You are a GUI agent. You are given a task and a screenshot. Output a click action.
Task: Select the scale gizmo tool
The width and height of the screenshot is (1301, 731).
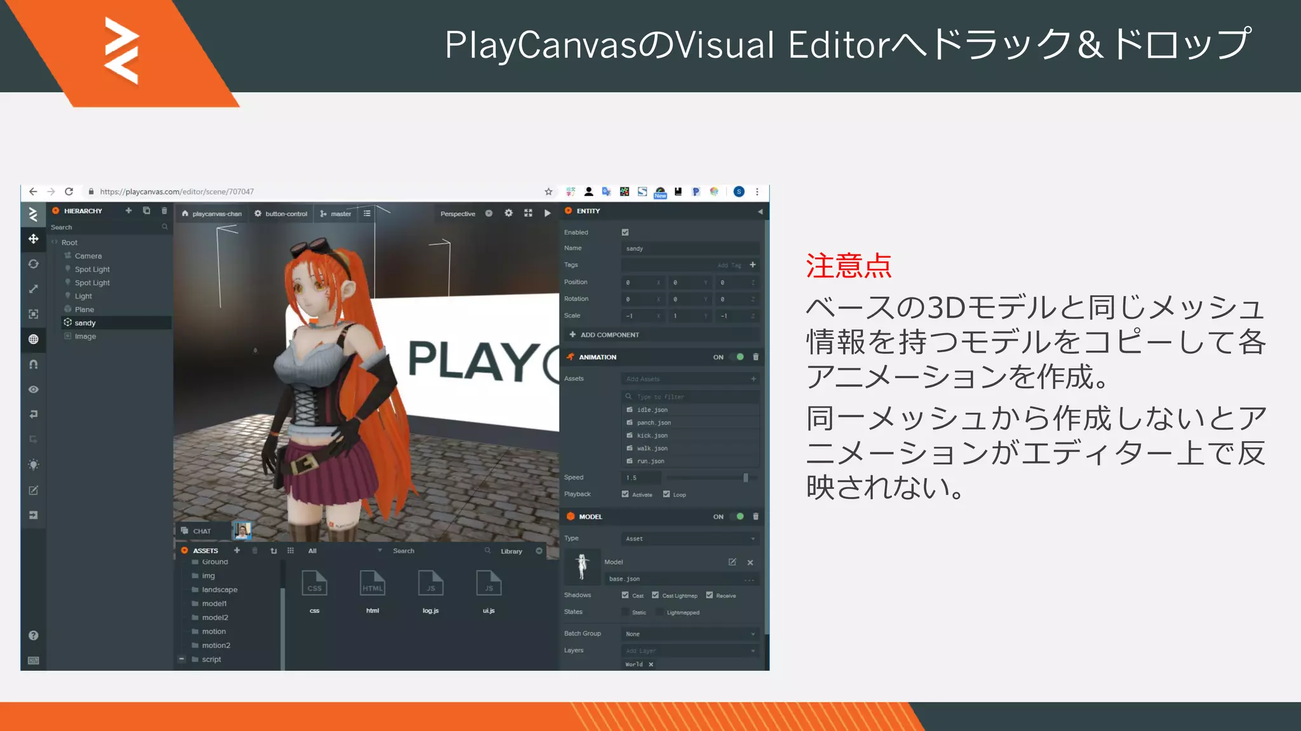[x=34, y=289]
